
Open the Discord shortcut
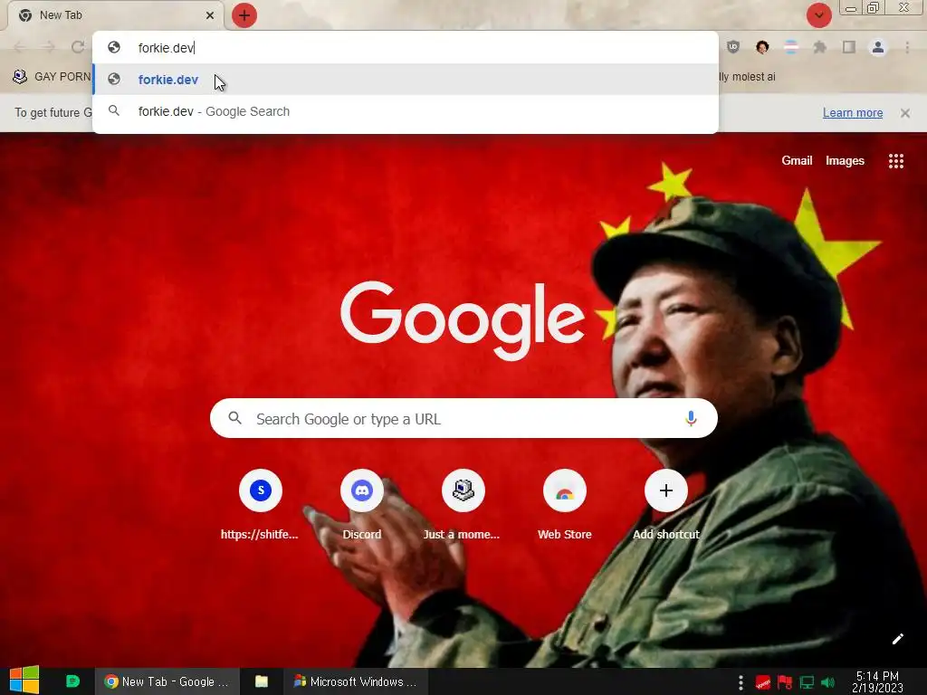click(362, 505)
